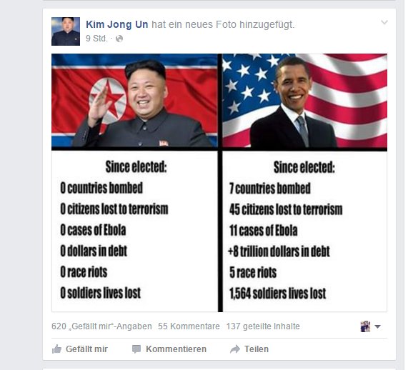The image size is (408, 370).
Task: Click the globe public-visibility icon
Action: point(119,39)
